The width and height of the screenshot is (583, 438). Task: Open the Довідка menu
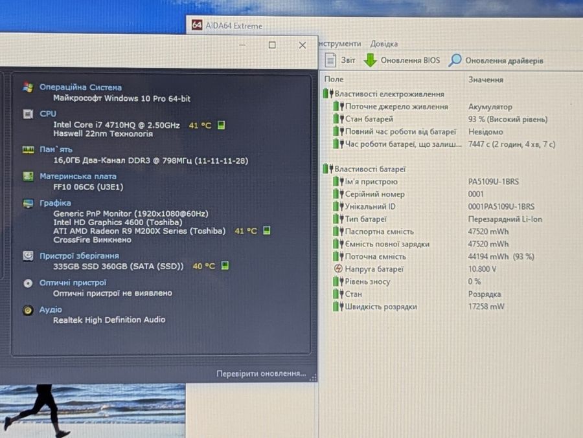coord(383,44)
